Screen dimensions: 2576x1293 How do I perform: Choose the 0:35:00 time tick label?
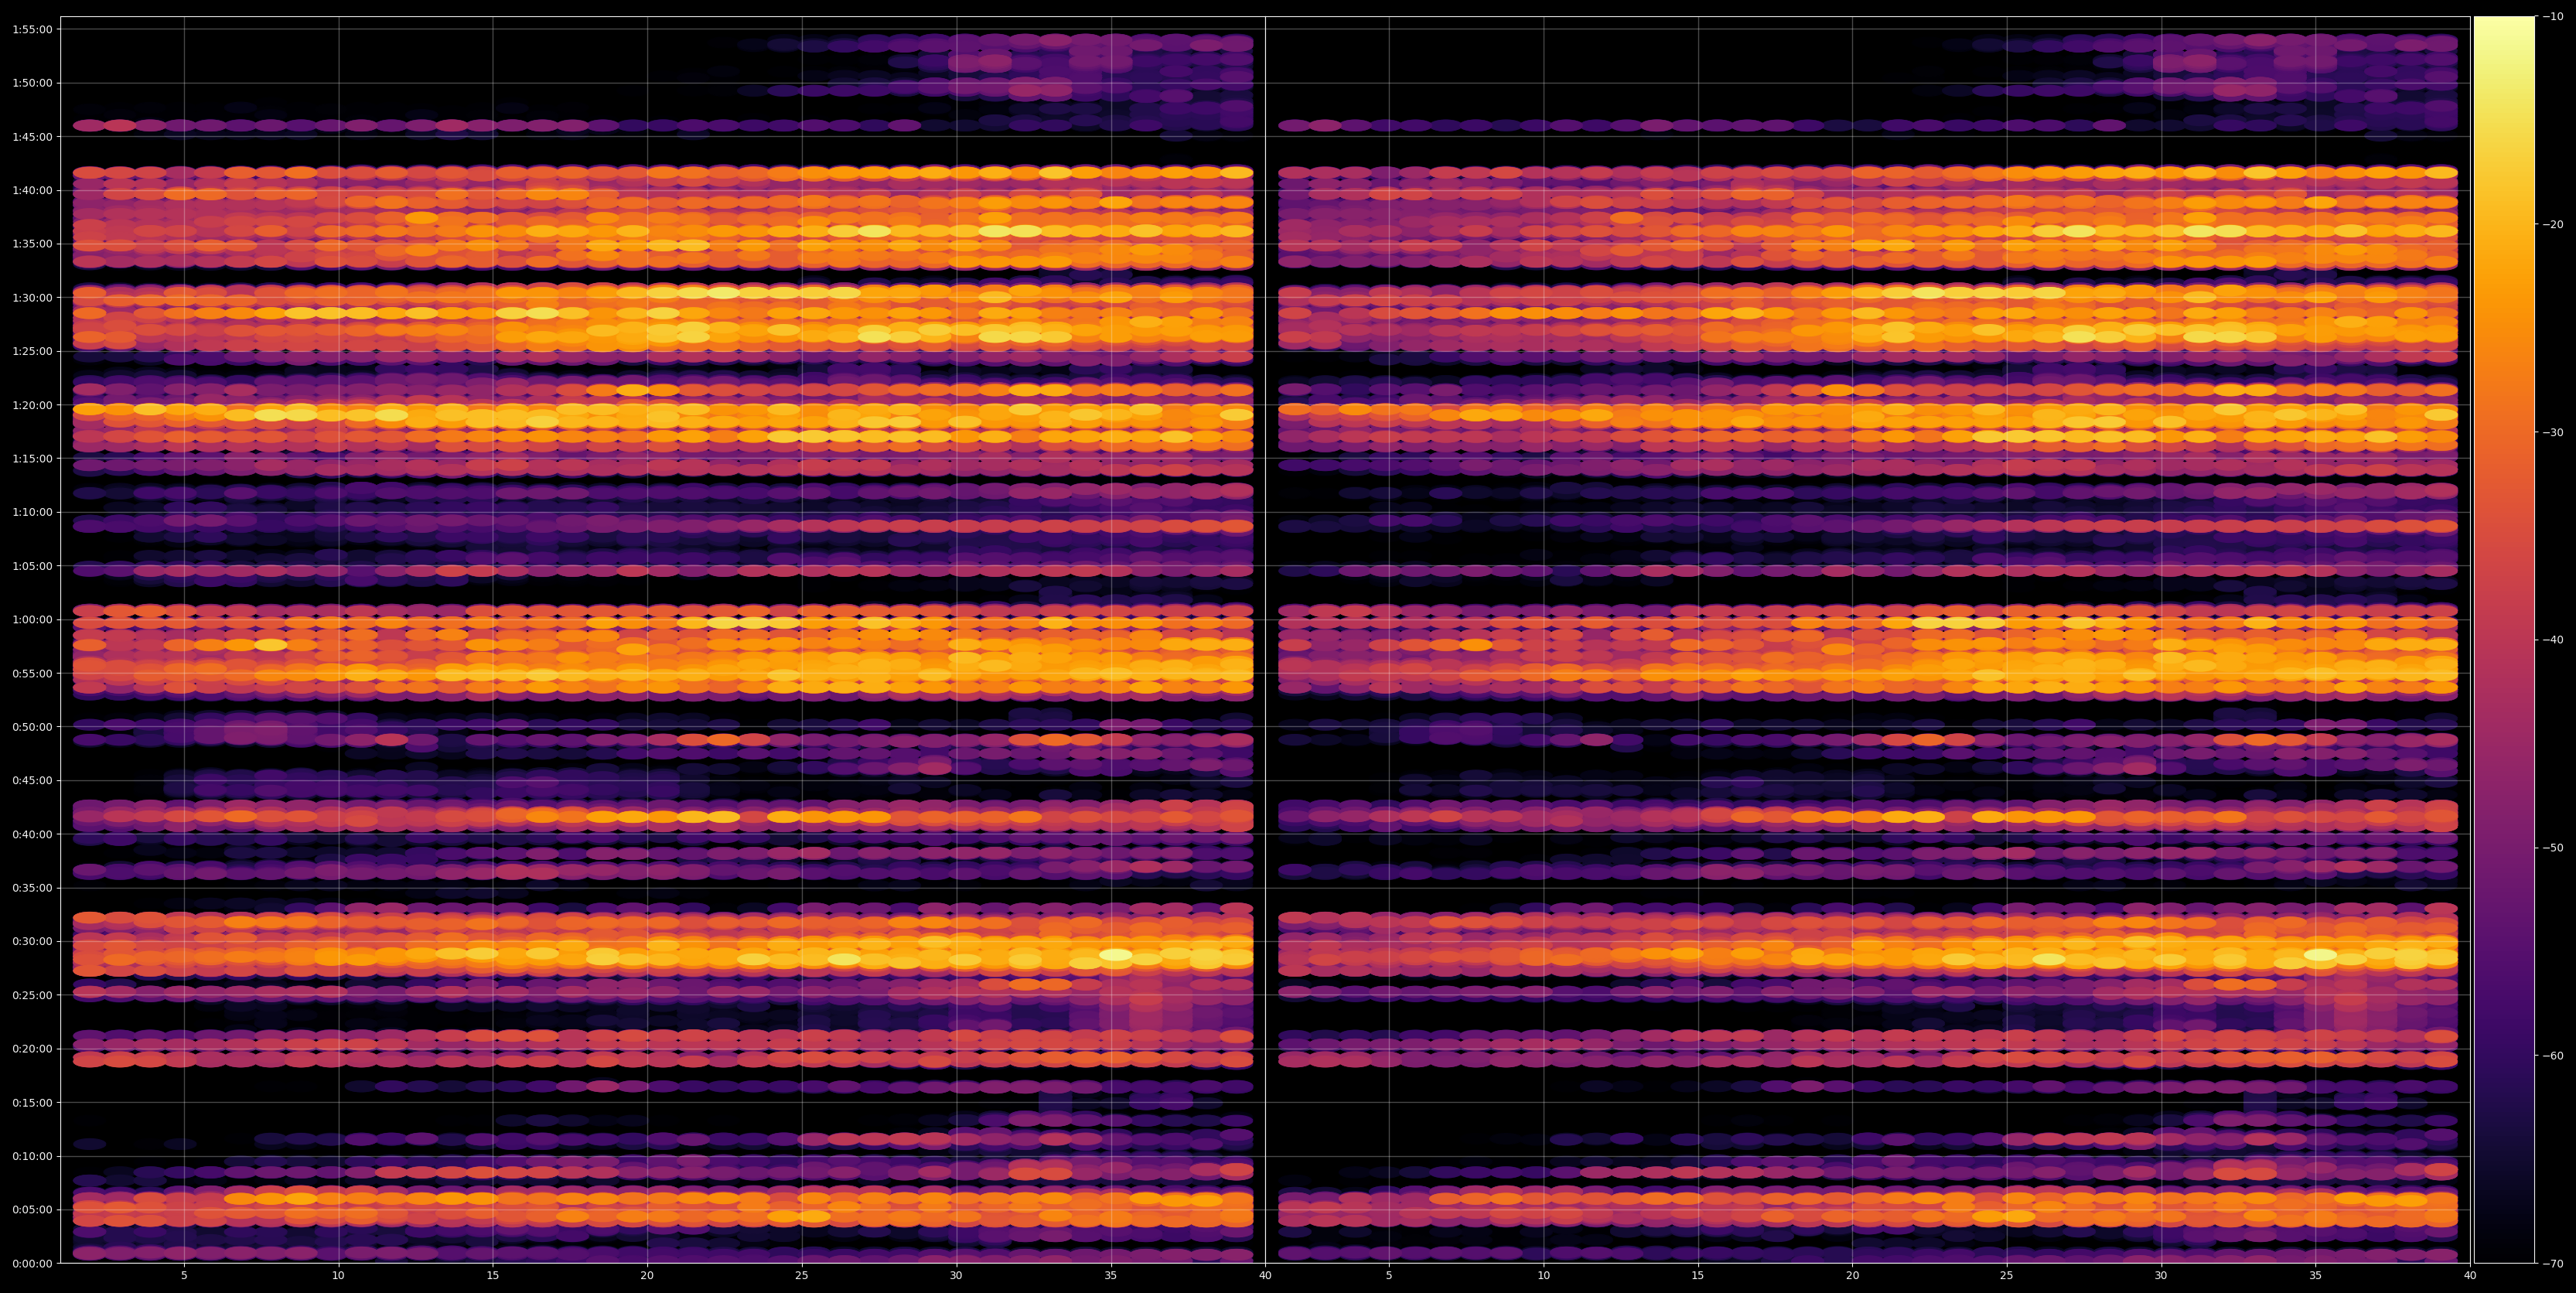point(32,888)
